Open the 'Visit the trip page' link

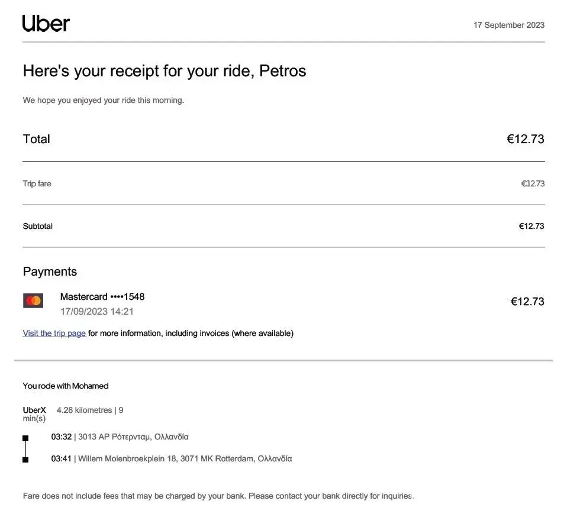pos(54,334)
